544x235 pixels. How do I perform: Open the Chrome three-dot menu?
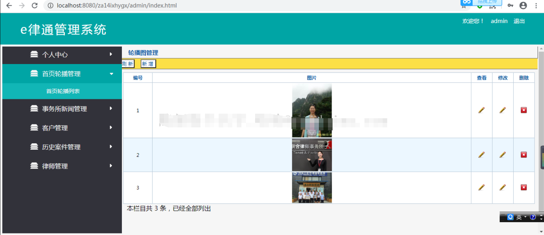click(536, 6)
